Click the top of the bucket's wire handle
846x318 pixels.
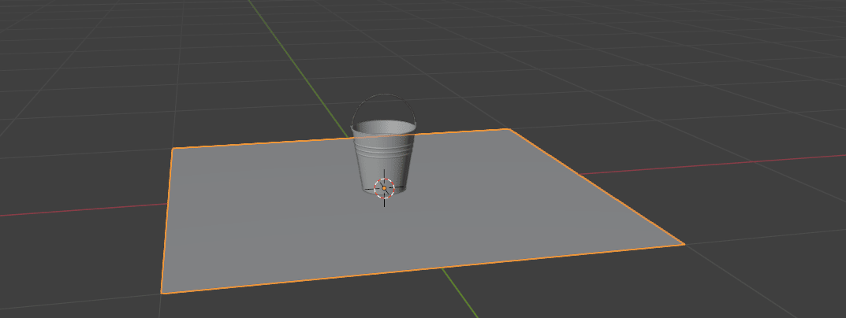pos(383,95)
